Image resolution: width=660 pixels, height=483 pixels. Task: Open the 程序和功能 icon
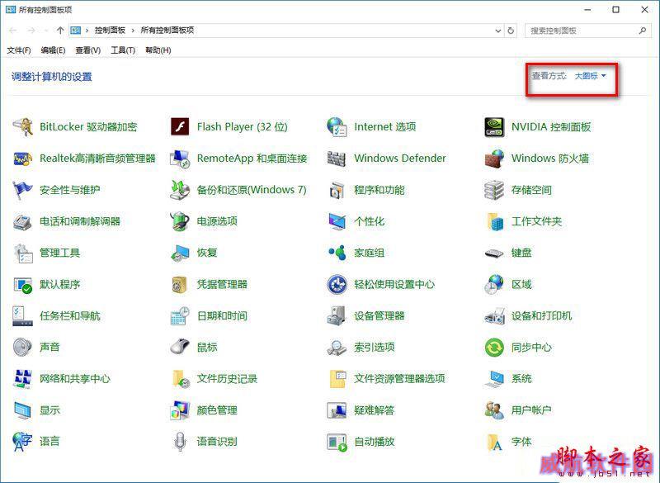(x=337, y=190)
